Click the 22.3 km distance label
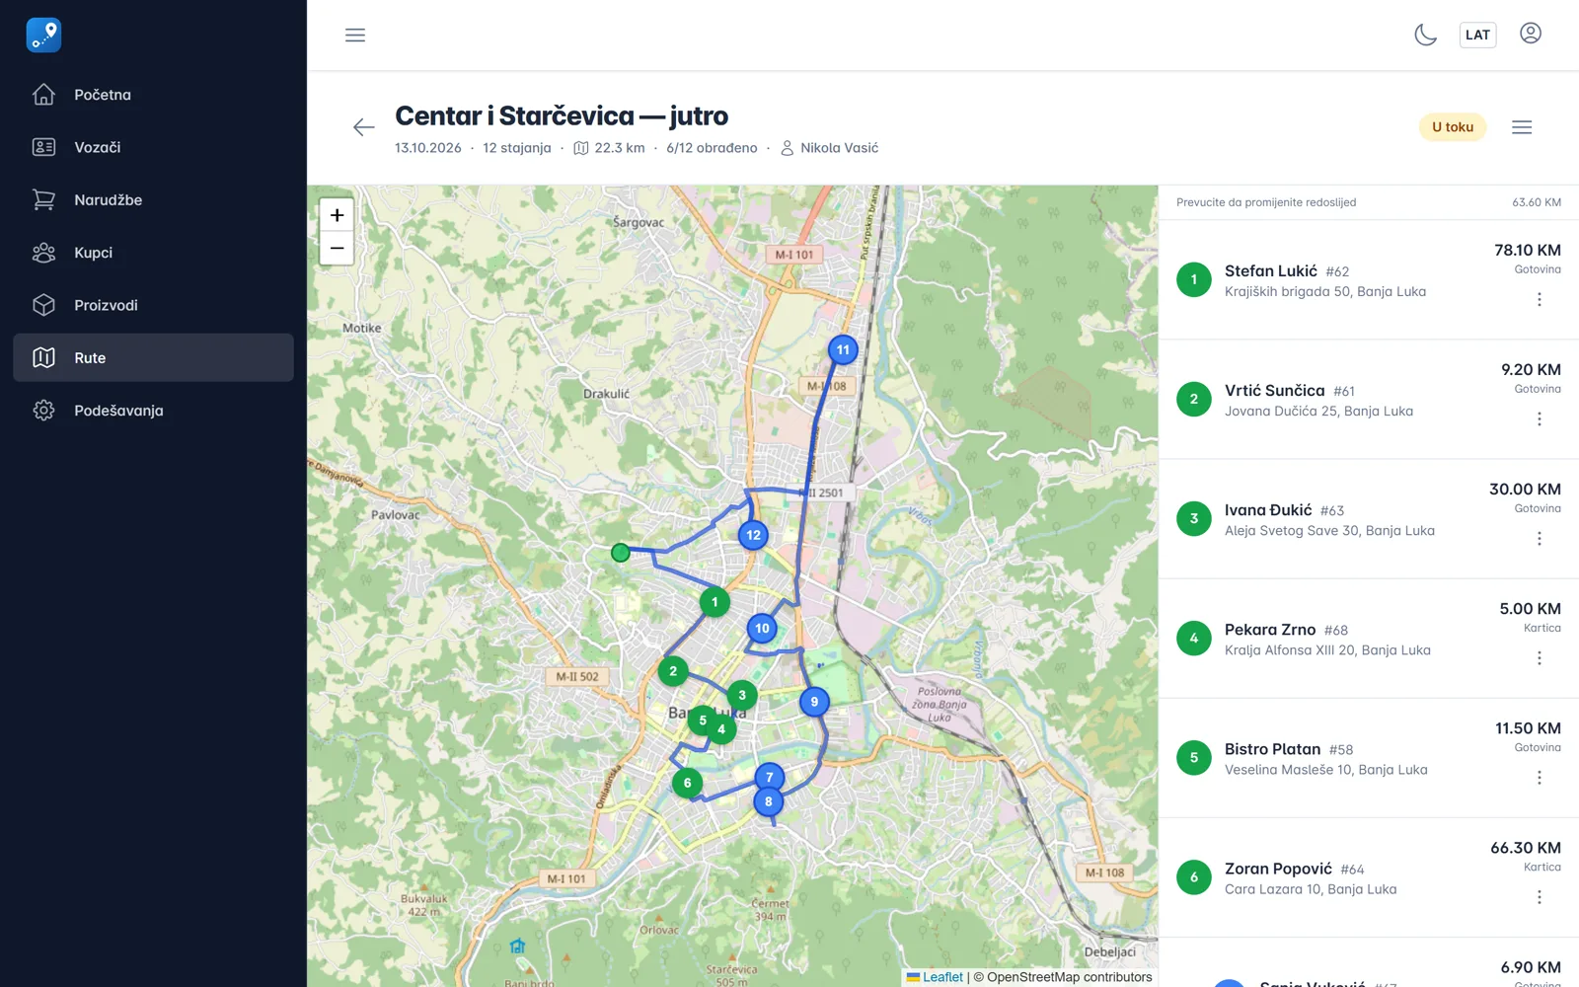The width and height of the screenshot is (1579, 987). tap(620, 148)
